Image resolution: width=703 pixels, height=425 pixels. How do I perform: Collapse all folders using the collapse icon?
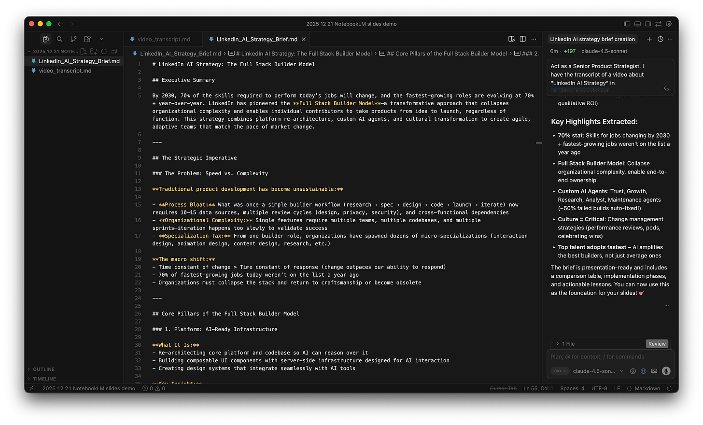pyautogui.click(x=114, y=51)
